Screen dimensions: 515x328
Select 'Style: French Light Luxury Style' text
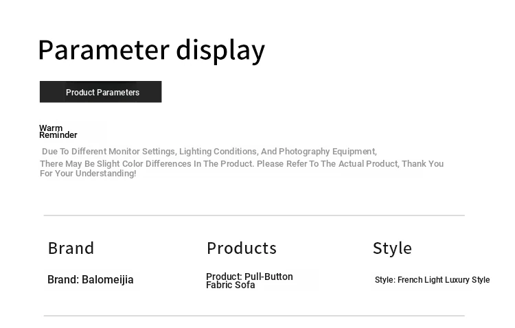point(432,280)
